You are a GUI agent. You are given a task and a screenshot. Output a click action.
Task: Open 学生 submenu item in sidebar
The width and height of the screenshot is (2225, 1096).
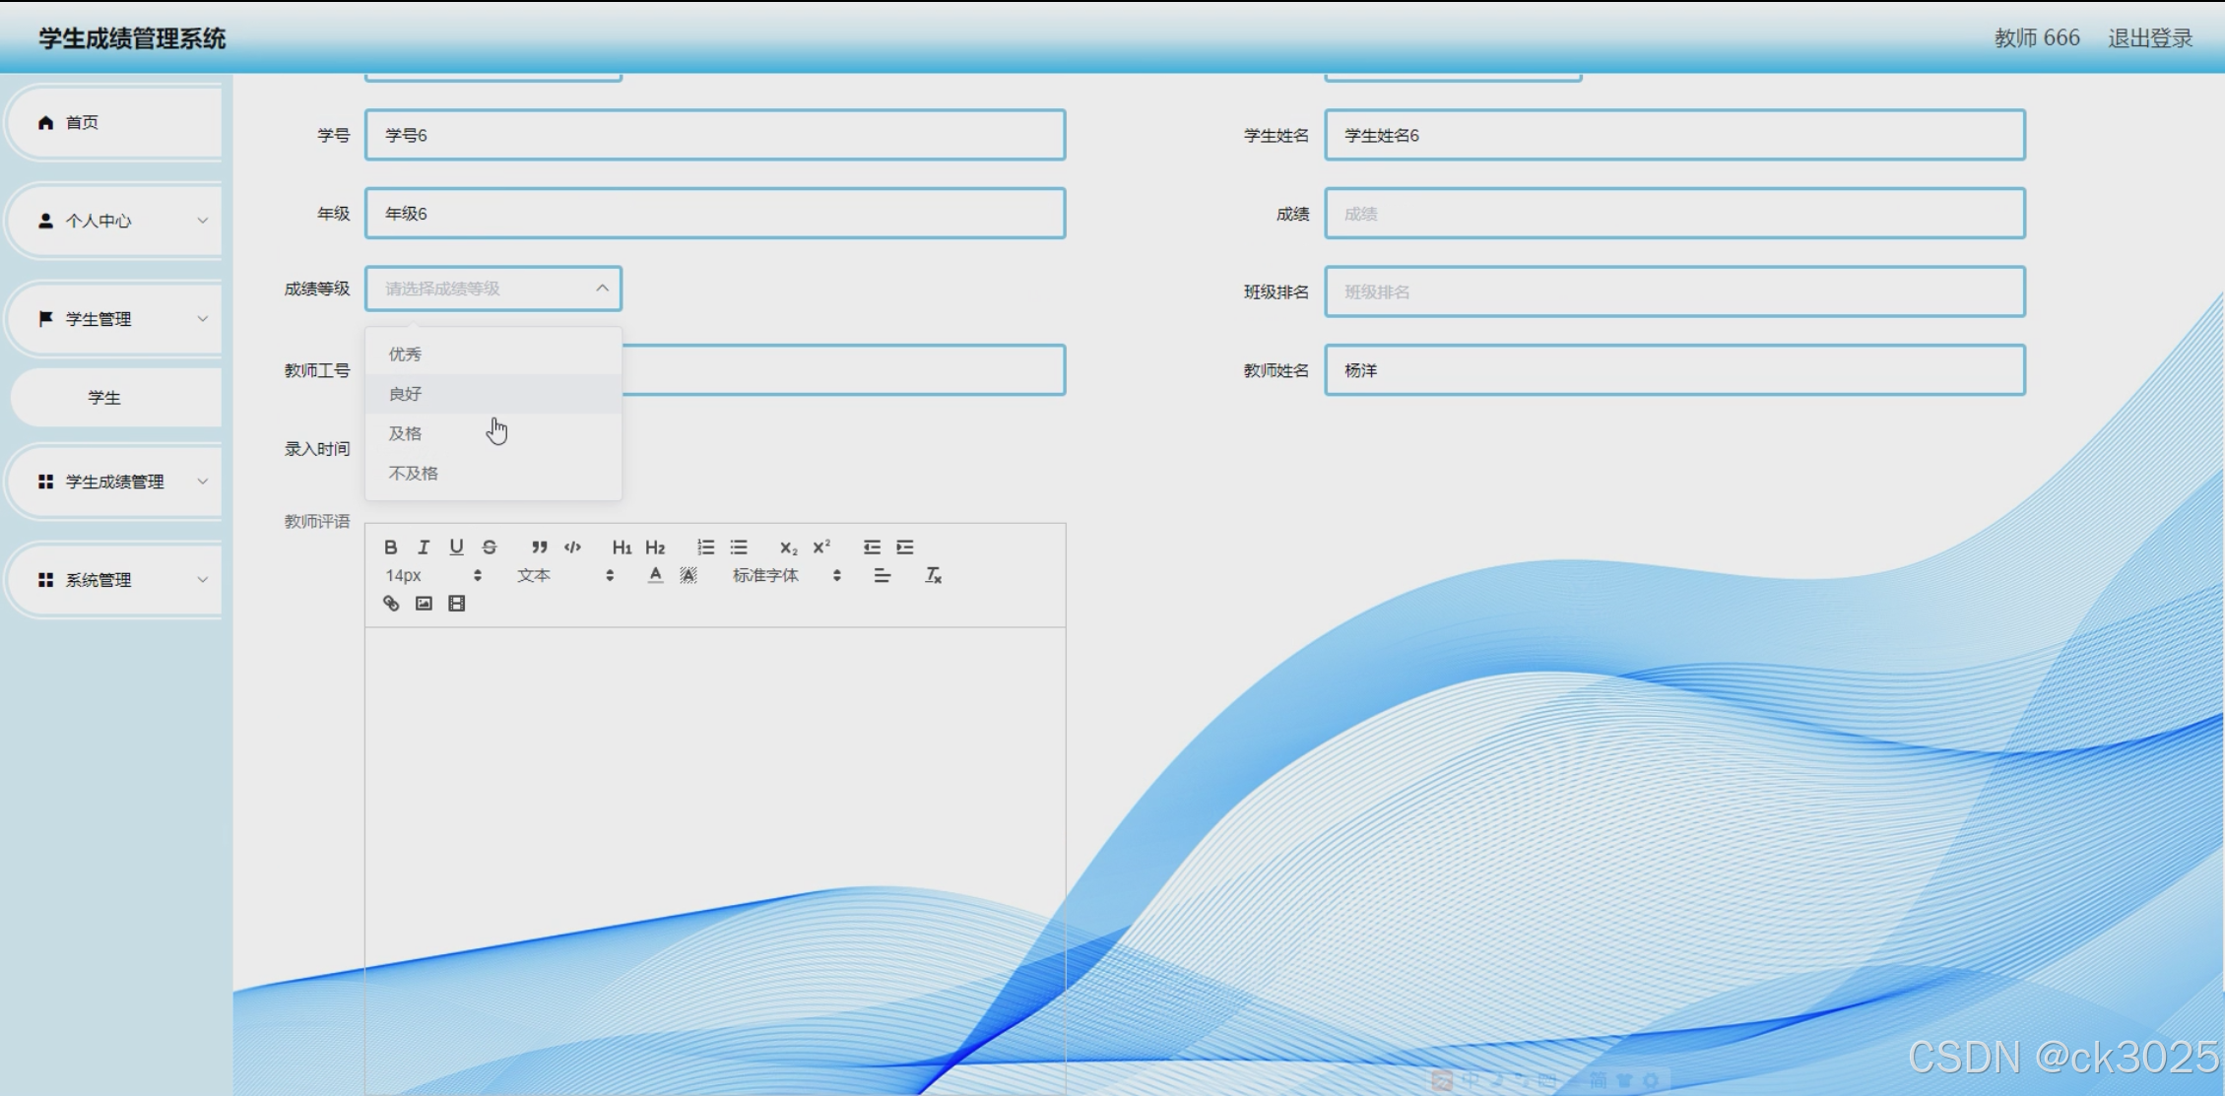(104, 398)
